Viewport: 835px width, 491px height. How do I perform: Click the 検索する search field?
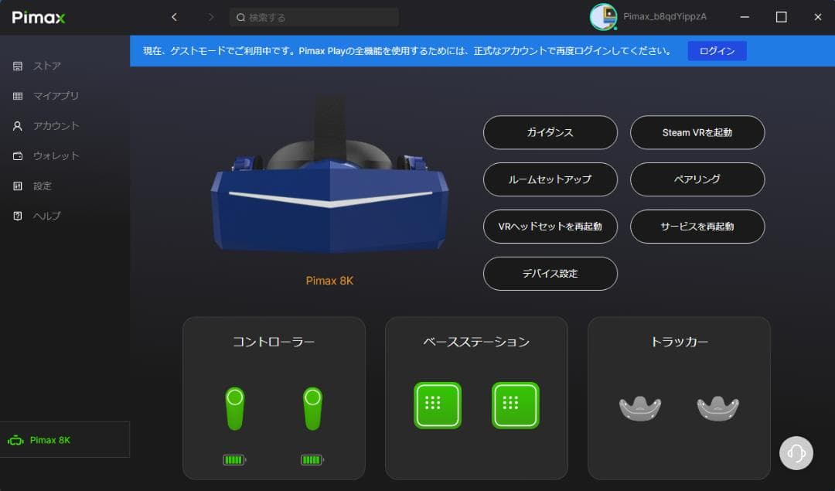tap(313, 16)
